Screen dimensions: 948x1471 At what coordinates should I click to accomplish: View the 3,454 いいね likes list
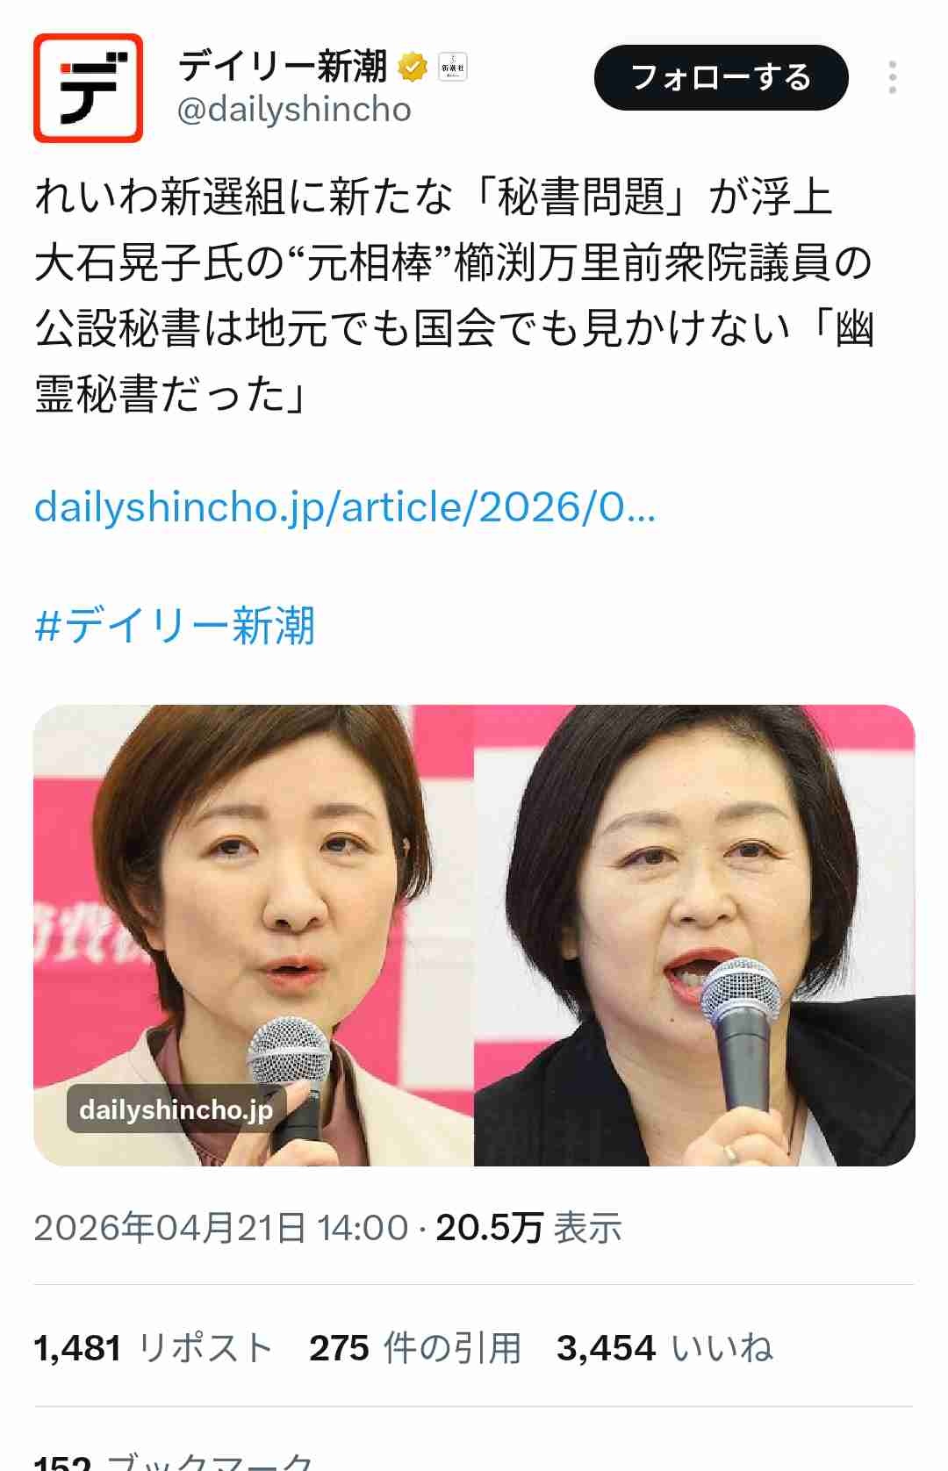(x=664, y=1347)
